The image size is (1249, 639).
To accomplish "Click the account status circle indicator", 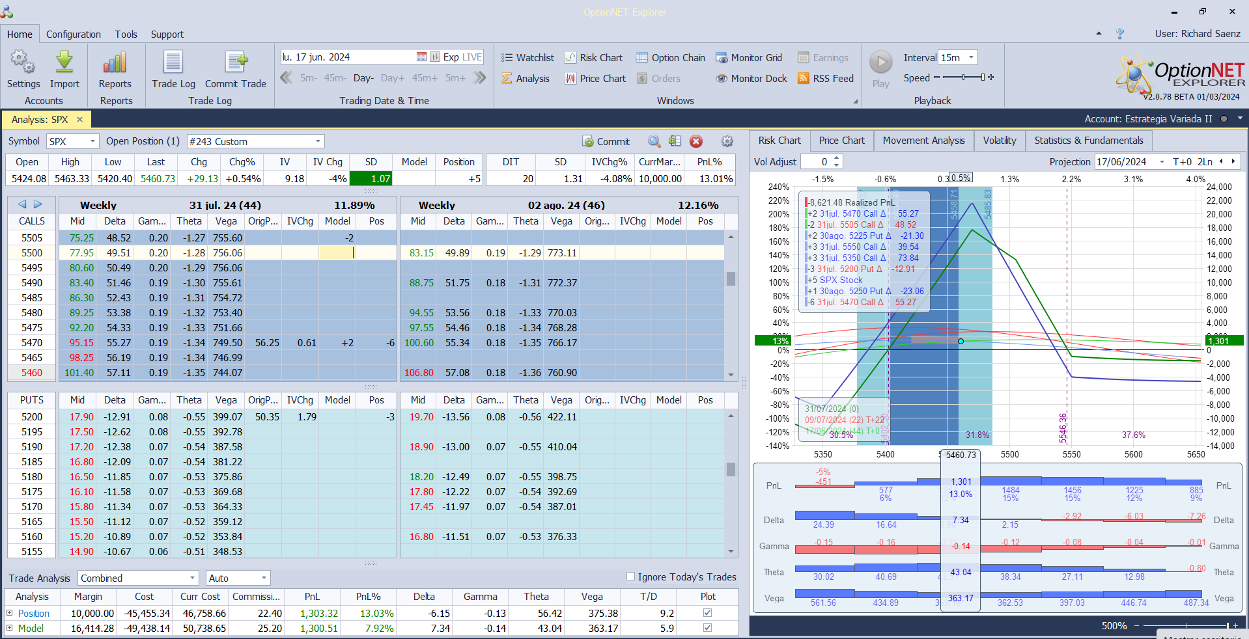I will click(x=1224, y=119).
